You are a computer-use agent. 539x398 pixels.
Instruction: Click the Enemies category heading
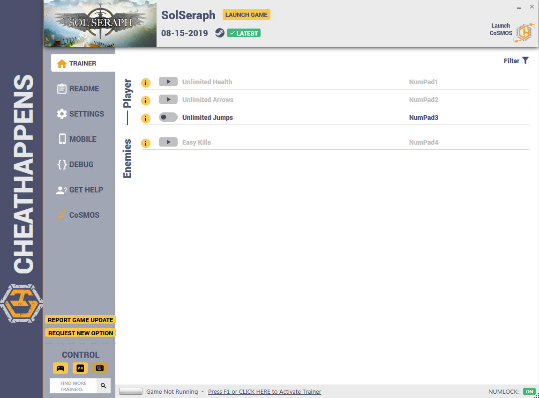pyautogui.click(x=127, y=159)
